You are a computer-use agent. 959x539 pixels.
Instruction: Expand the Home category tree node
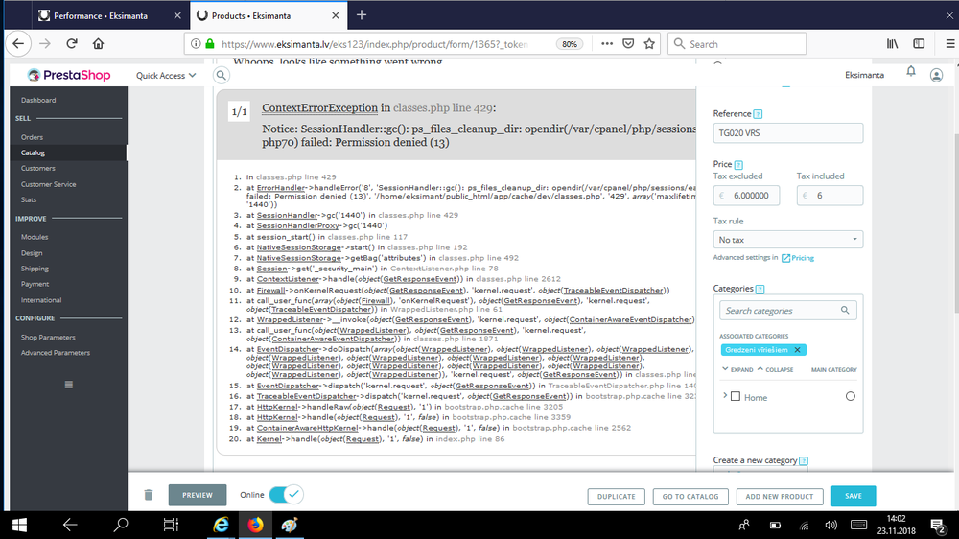tap(725, 396)
